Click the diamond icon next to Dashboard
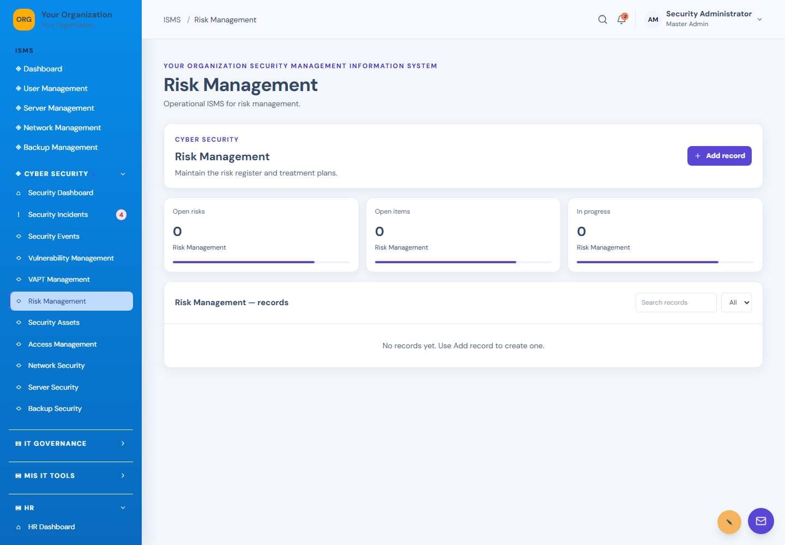This screenshot has height=545, width=785. [x=19, y=69]
